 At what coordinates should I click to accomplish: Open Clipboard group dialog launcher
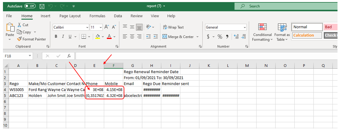tap(48, 47)
